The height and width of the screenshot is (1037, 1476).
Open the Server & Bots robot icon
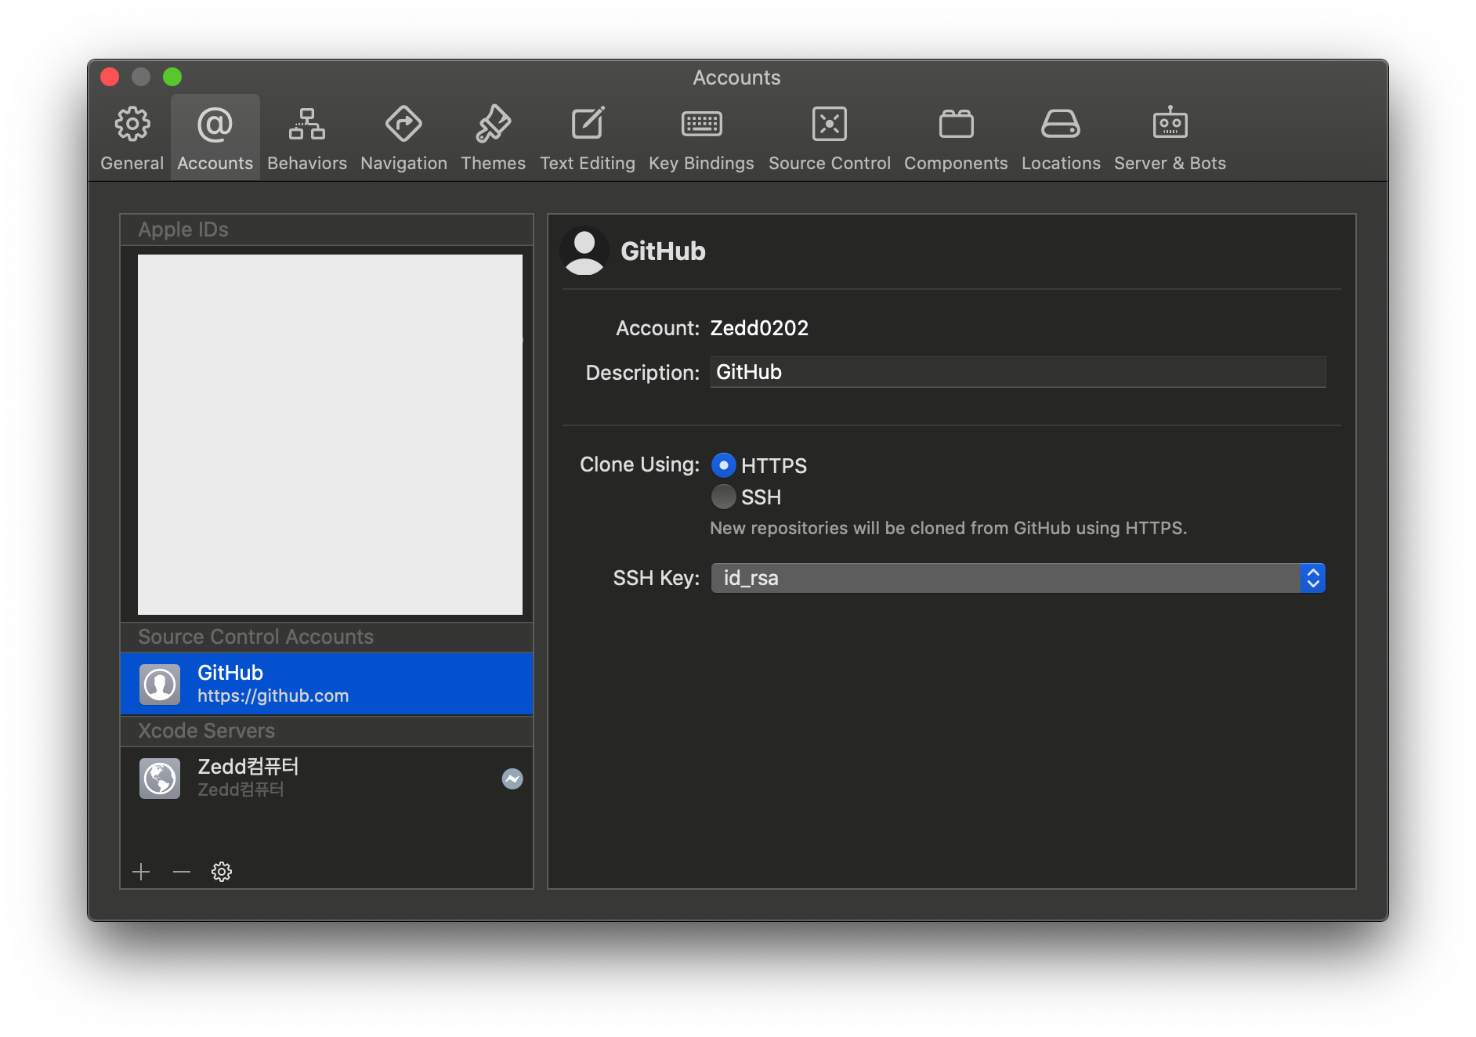[1170, 123]
